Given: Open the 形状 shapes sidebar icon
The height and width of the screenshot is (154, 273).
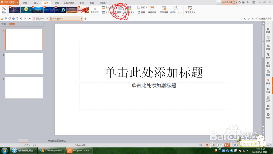Looking at the screenshot, I should [268, 56].
